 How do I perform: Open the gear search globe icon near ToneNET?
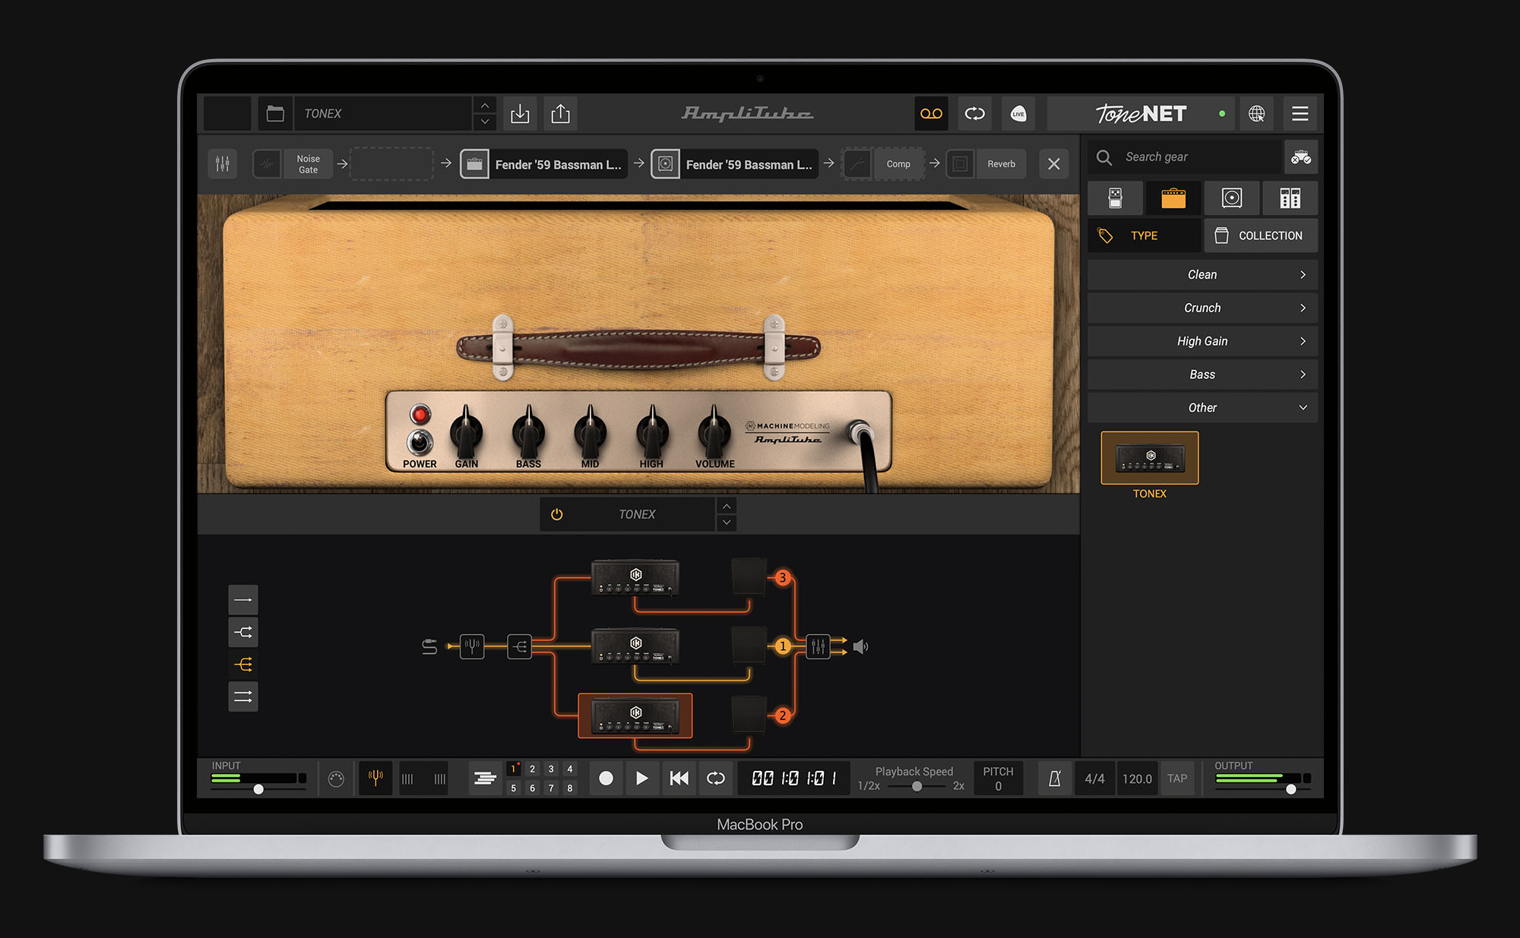click(1256, 114)
